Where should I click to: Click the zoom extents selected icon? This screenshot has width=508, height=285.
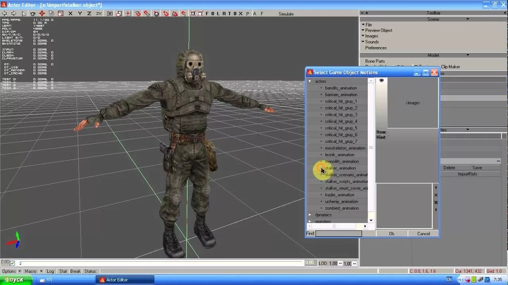(x=201, y=13)
